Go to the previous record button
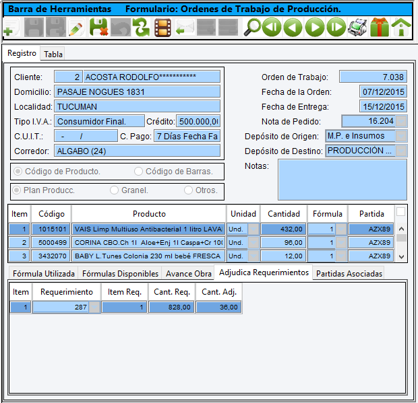The width and height of the screenshot is (418, 403). pyautogui.click(x=293, y=27)
